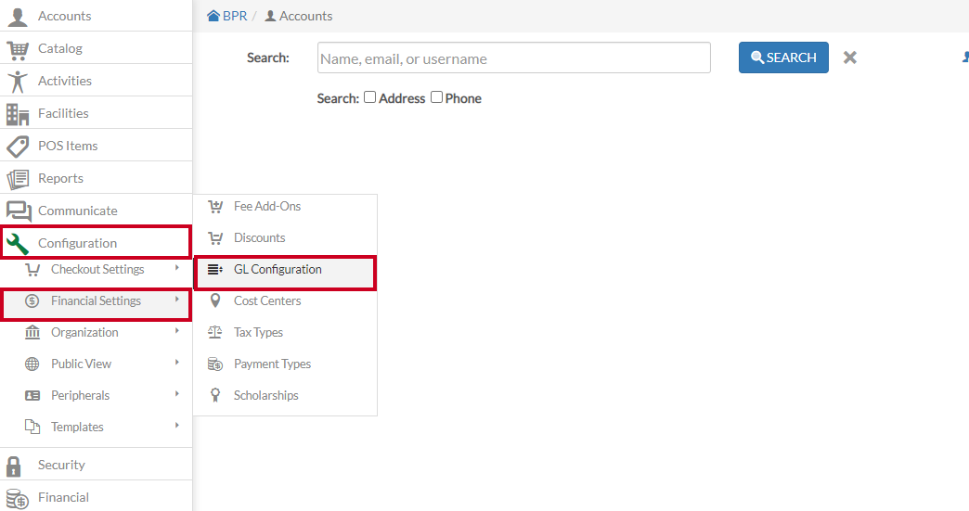Click the Facilities building icon
This screenshot has width=969, height=511.
(18, 114)
